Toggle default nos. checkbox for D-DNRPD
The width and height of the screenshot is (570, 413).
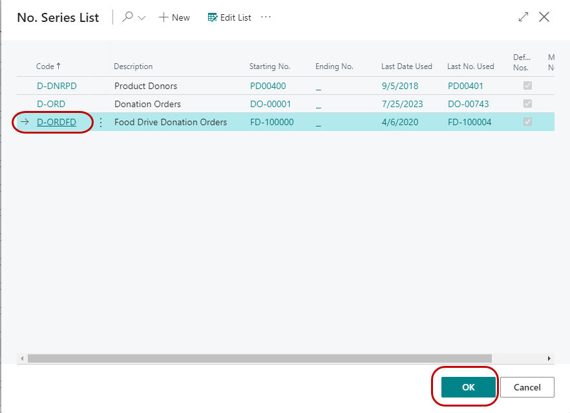coord(527,86)
